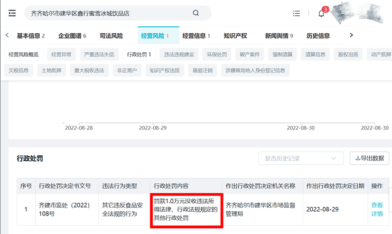The width and height of the screenshot is (392, 234).
Task: Switch to 基本信息 tab
Action: 31,36
